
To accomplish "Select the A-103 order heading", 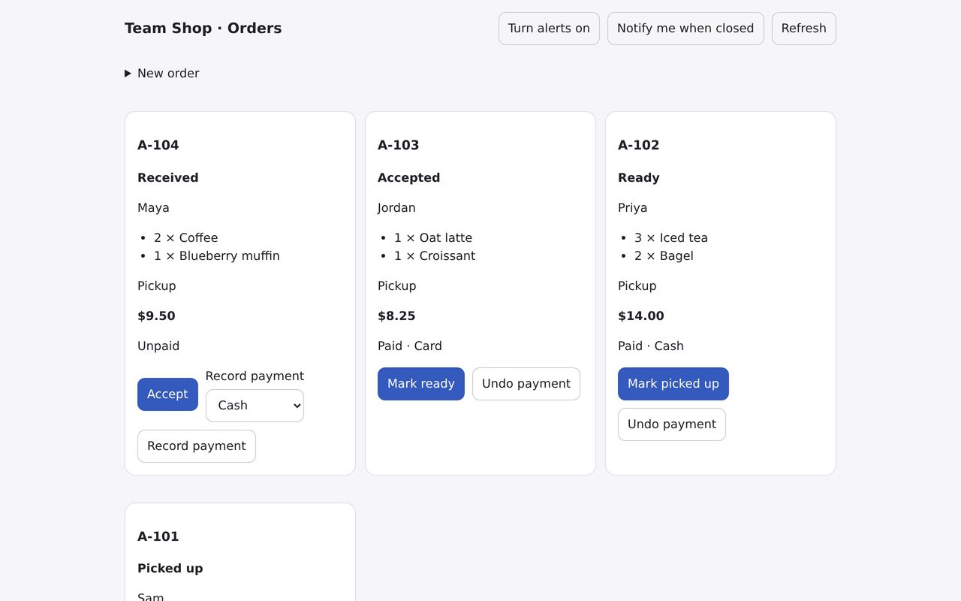I will pyautogui.click(x=399, y=145).
